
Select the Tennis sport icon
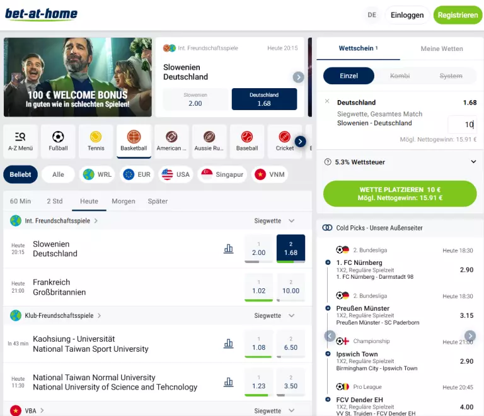coord(96,142)
